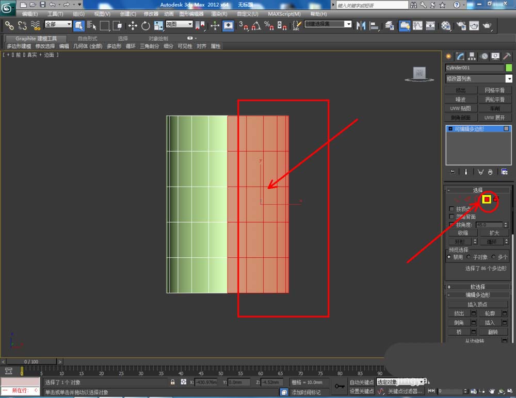516x398 pixels.
Task: Open the 工具(T) menu
Action: tap(55, 14)
